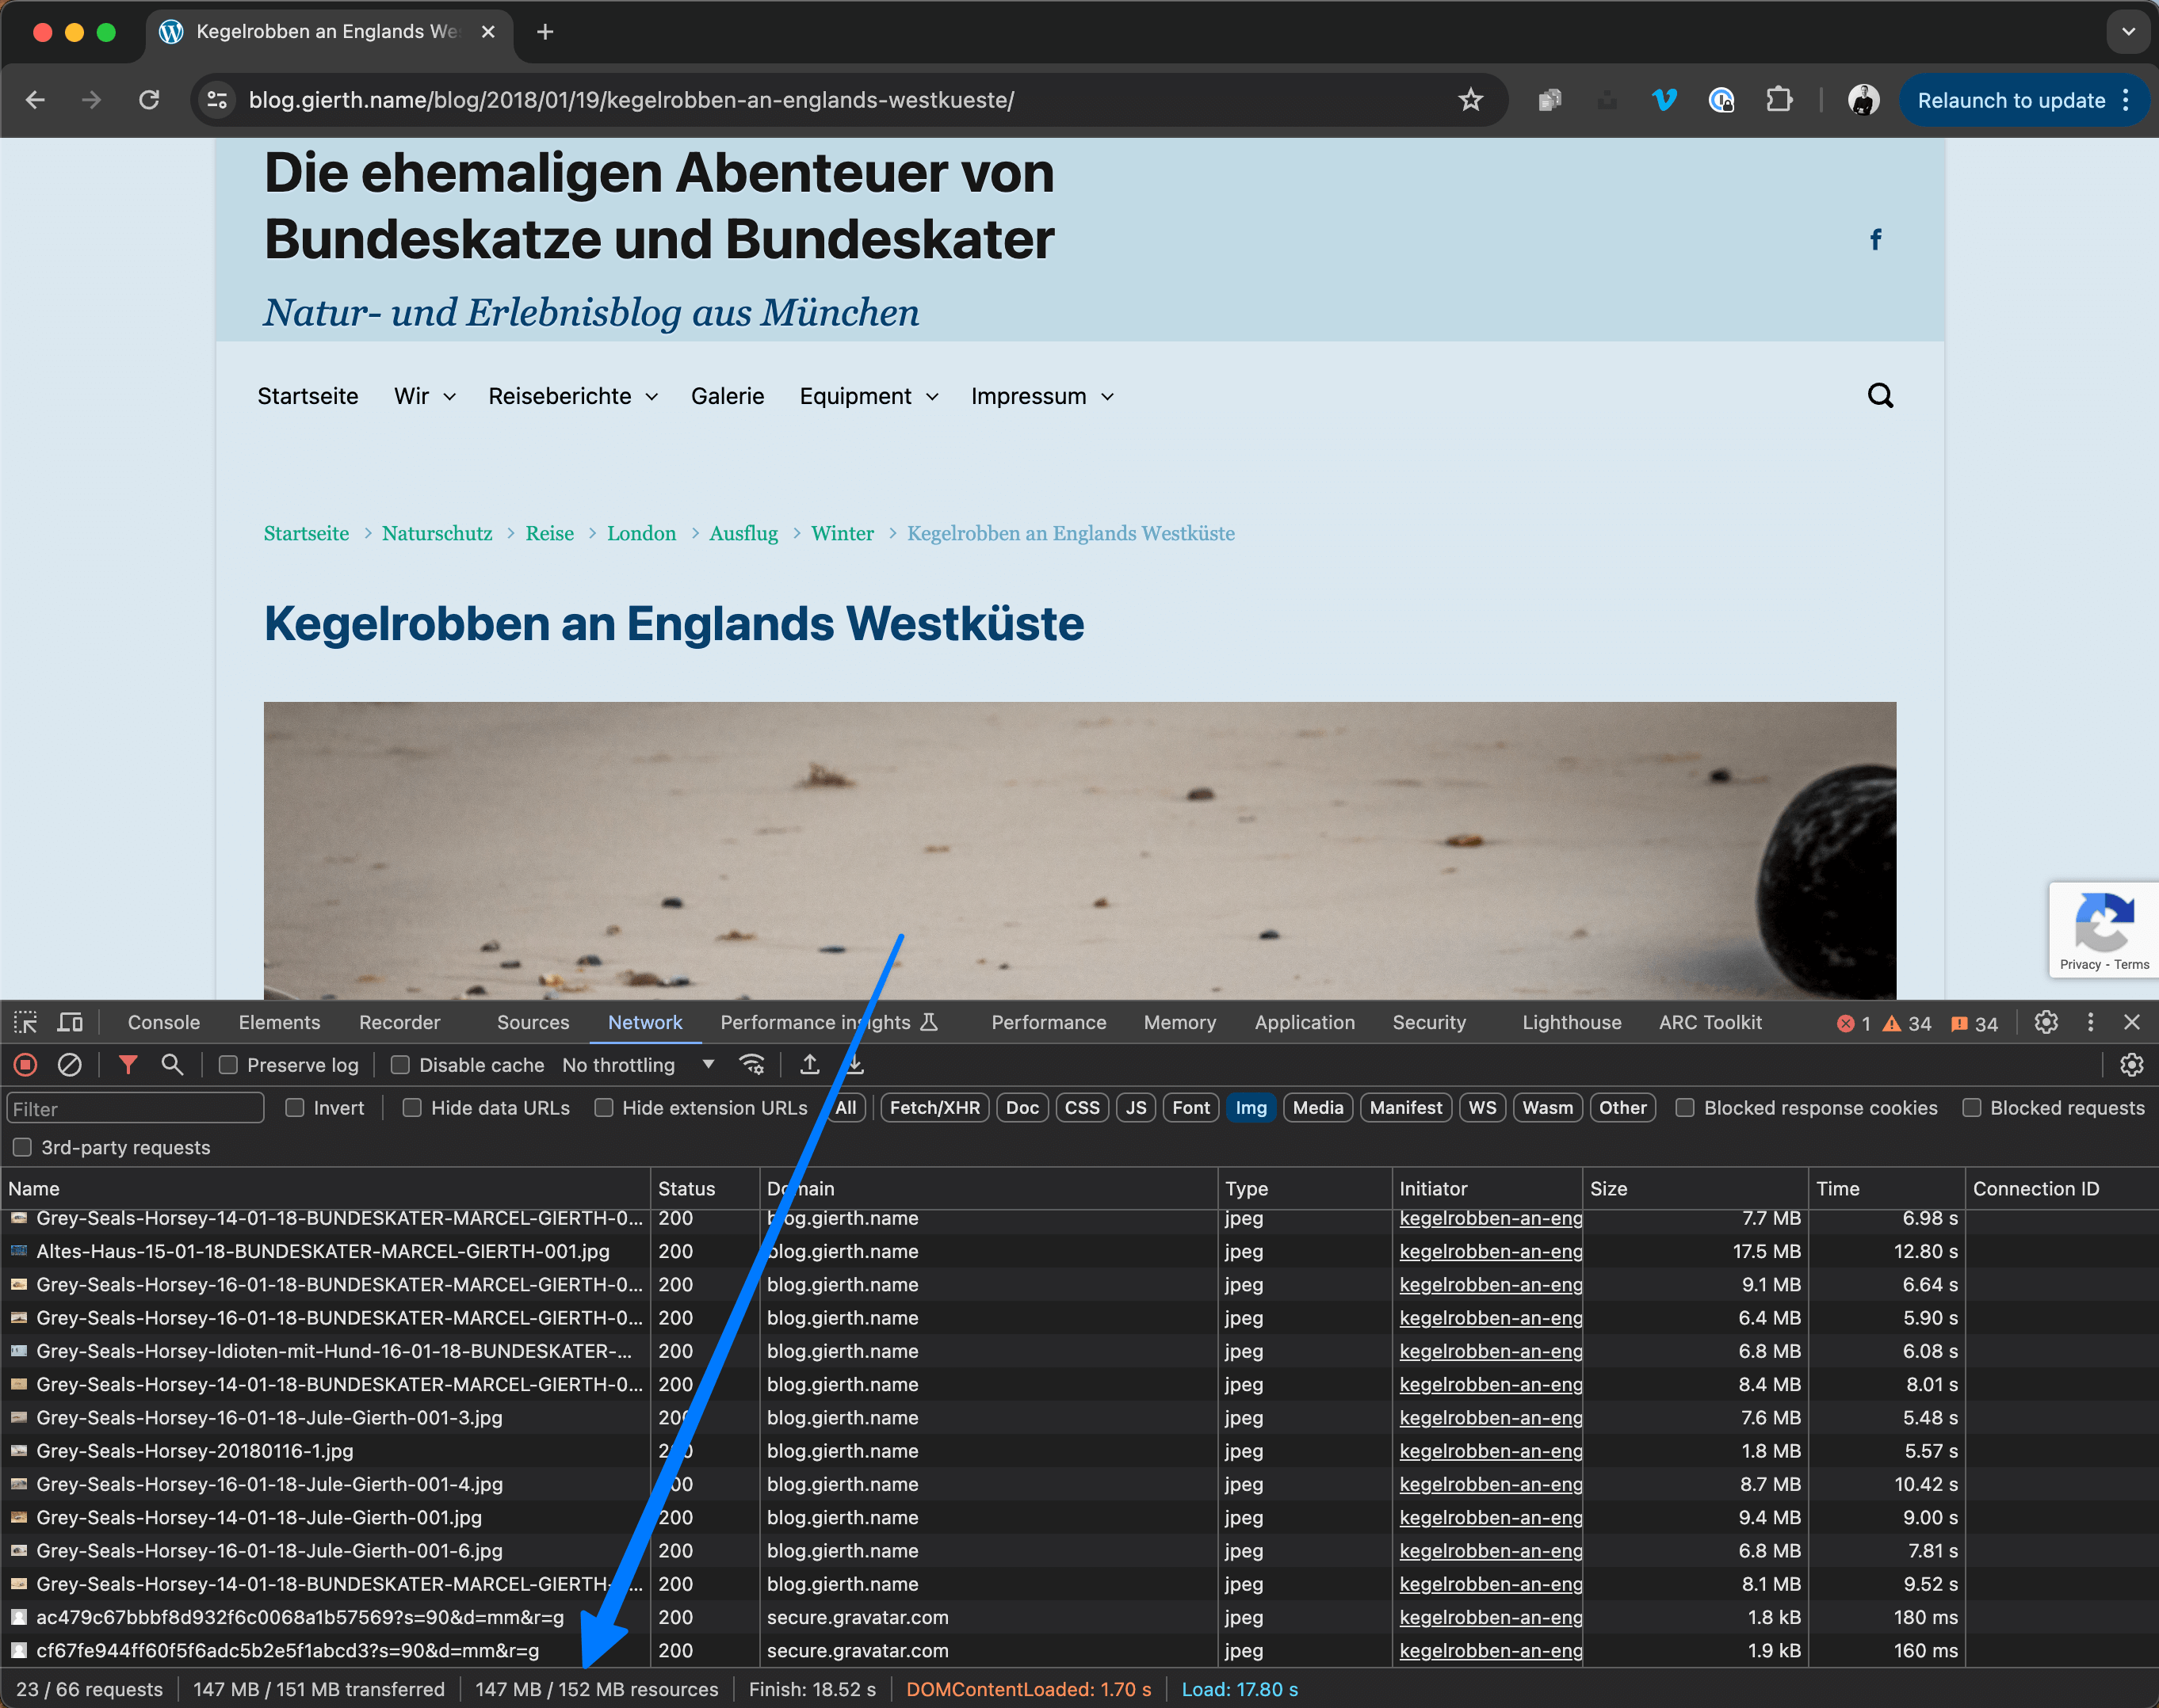
Task: Click the Facebook icon in the blog header
Action: coord(1876,240)
